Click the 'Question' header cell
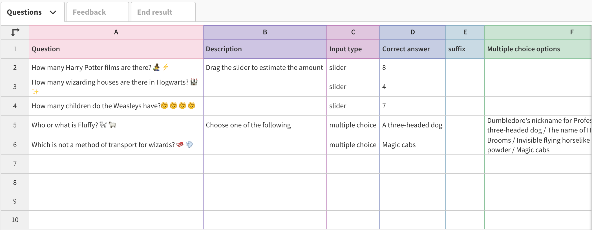The height and width of the screenshot is (230, 592). tap(116, 49)
